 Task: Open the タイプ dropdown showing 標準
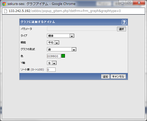[61, 36]
